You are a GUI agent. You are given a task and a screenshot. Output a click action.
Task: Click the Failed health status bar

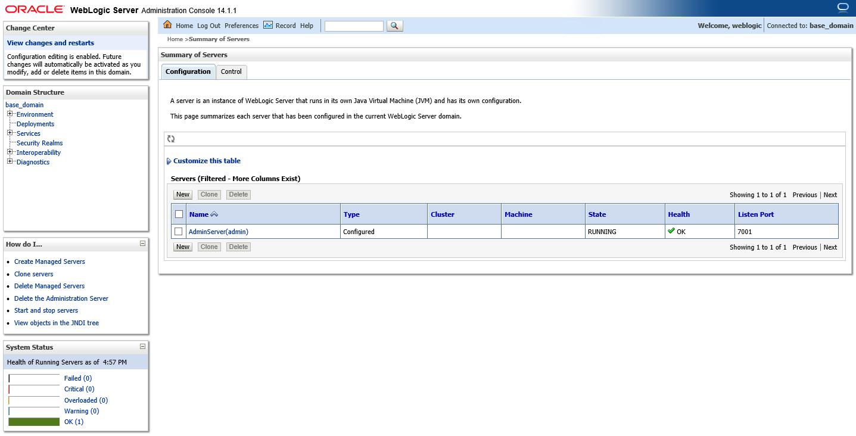click(x=34, y=378)
